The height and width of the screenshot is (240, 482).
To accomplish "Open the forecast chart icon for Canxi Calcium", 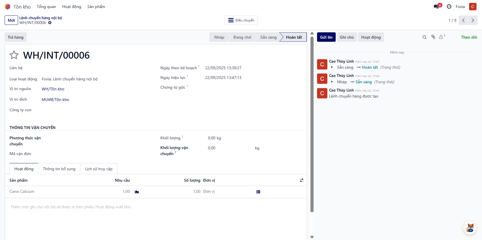I will (137, 192).
